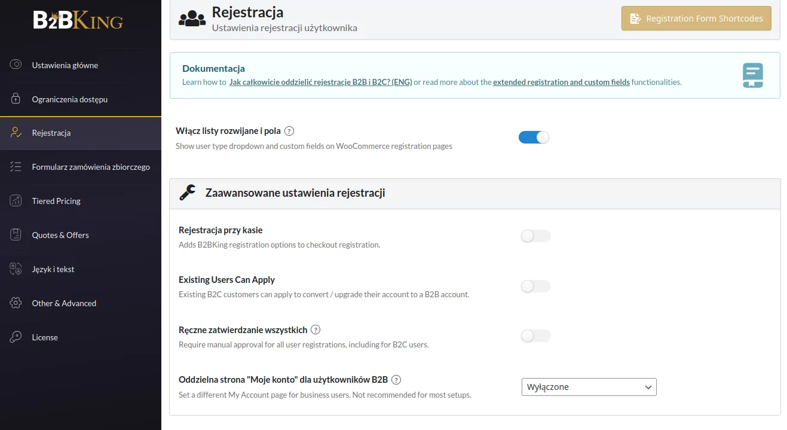Click the B2BKing logo

tap(78, 20)
